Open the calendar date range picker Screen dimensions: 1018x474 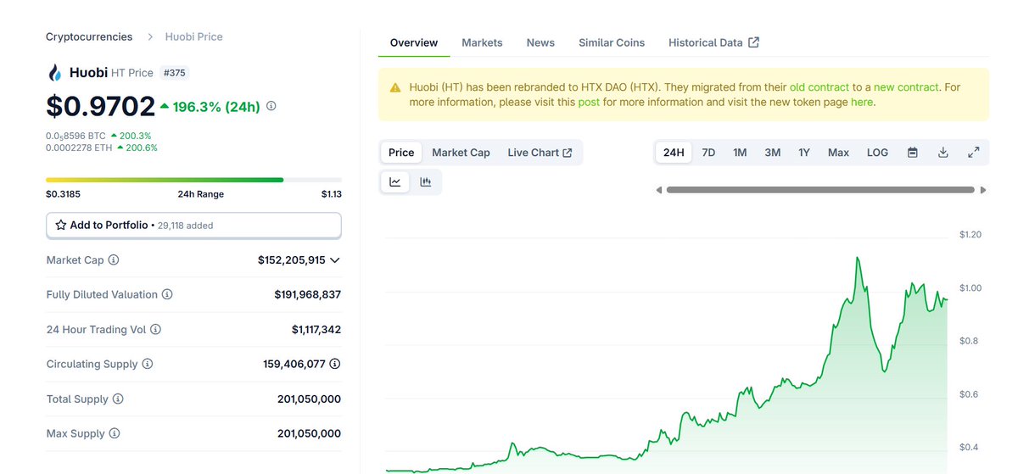click(913, 153)
